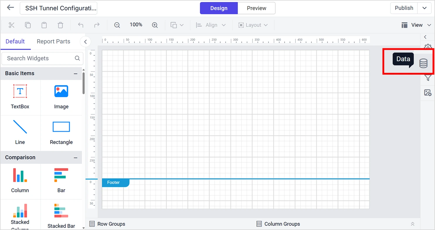Select the image-with-gear panel icon
The image size is (435, 230).
pos(428,93)
